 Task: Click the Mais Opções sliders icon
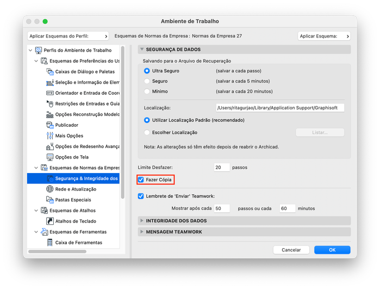click(x=50, y=136)
